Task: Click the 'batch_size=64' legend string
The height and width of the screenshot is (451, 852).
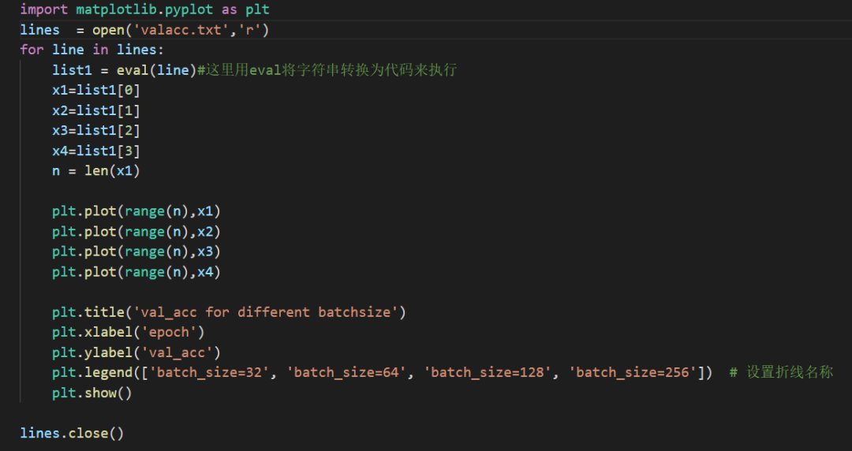Action: [x=346, y=372]
